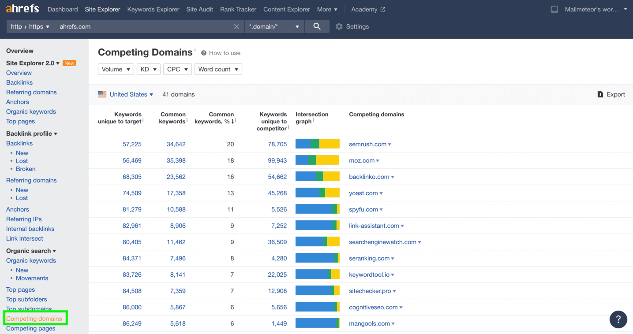Image resolution: width=633 pixels, height=334 pixels.
Task: Click the Ahrefs logo
Action: coord(22,9)
